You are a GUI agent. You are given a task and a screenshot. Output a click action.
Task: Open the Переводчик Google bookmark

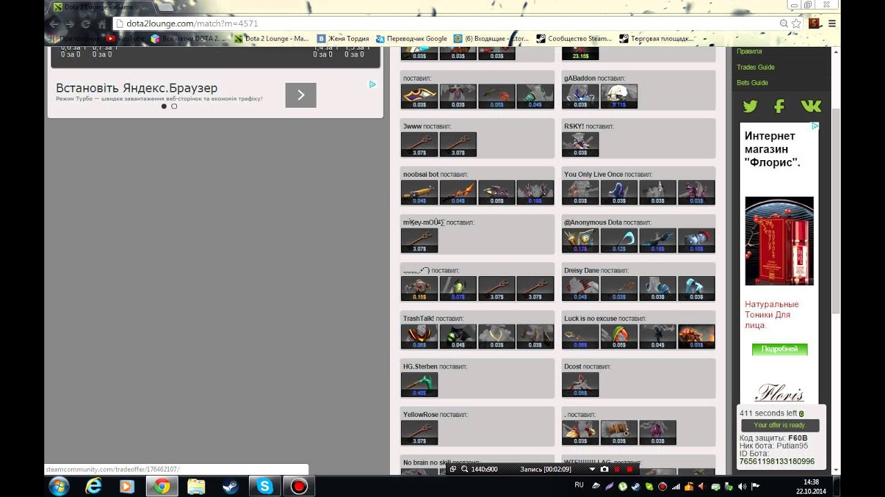click(411, 39)
